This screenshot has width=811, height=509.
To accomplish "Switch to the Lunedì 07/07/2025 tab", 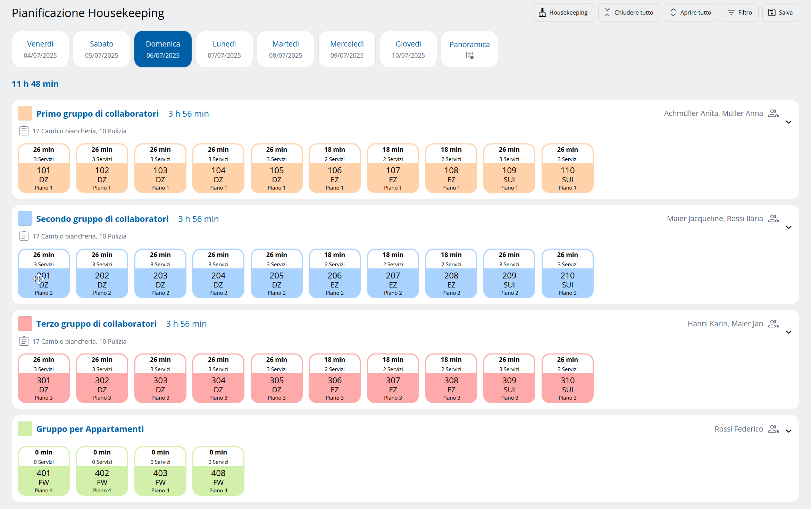I will coord(224,49).
